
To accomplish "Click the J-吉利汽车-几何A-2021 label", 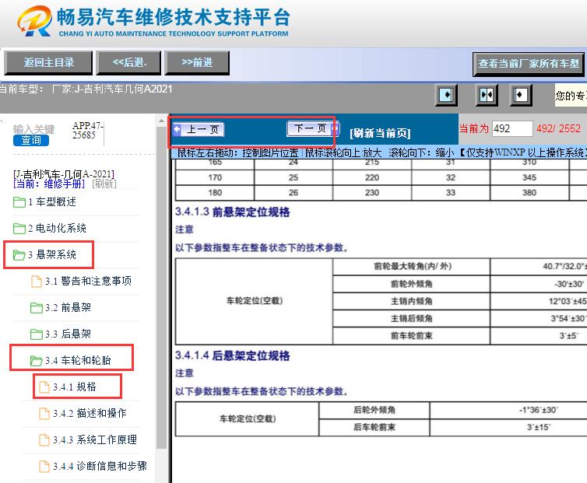I will 64,174.
